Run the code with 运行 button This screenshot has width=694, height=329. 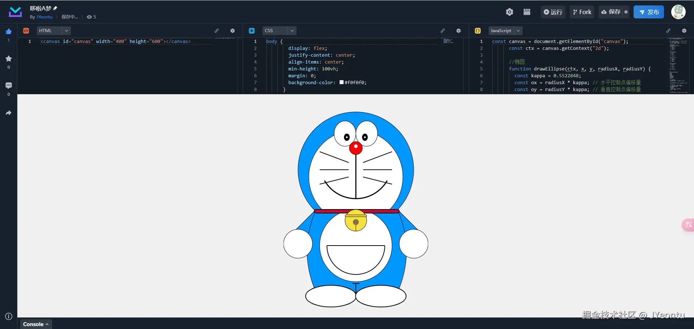(x=553, y=12)
